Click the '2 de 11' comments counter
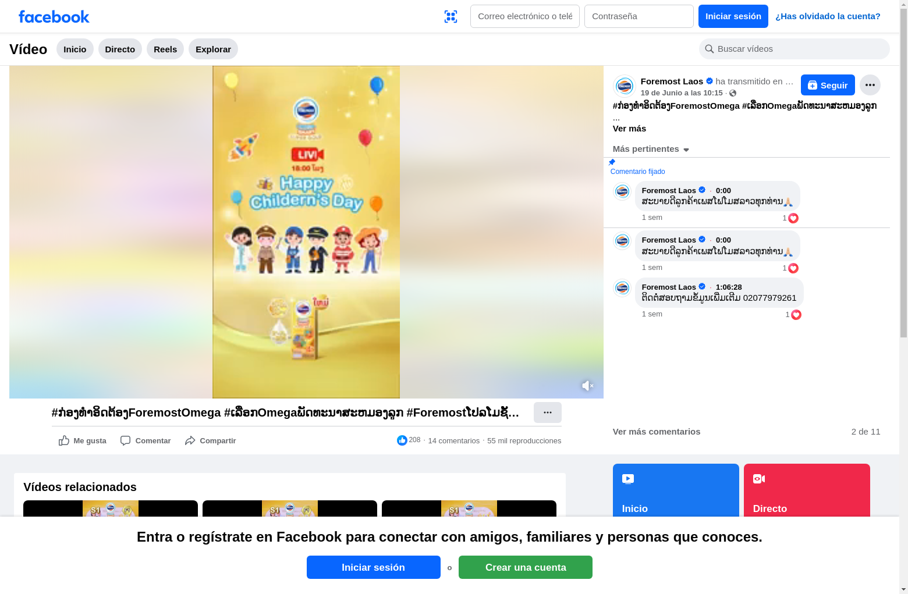The image size is (908, 594). pyautogui.click(x=866, y=432)
